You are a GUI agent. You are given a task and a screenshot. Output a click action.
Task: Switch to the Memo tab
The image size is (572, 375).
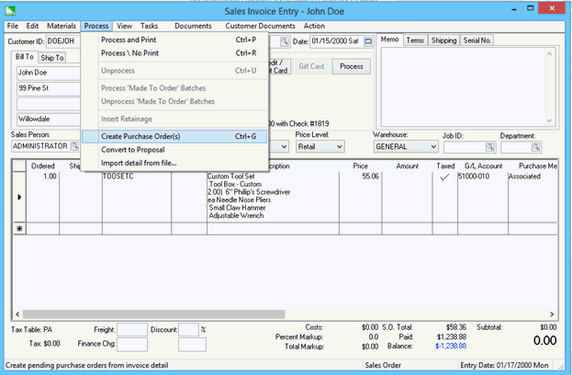pyautogui.click(x=389, y=40)
